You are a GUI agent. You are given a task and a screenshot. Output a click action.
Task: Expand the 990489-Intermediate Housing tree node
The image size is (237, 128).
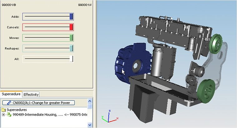3,115
